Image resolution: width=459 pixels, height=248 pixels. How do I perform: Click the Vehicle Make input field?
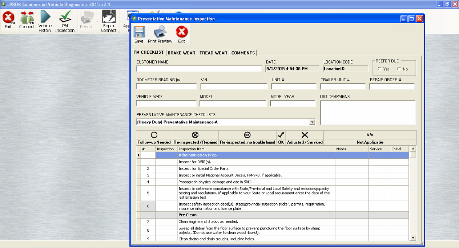click(x=166, y=103)
